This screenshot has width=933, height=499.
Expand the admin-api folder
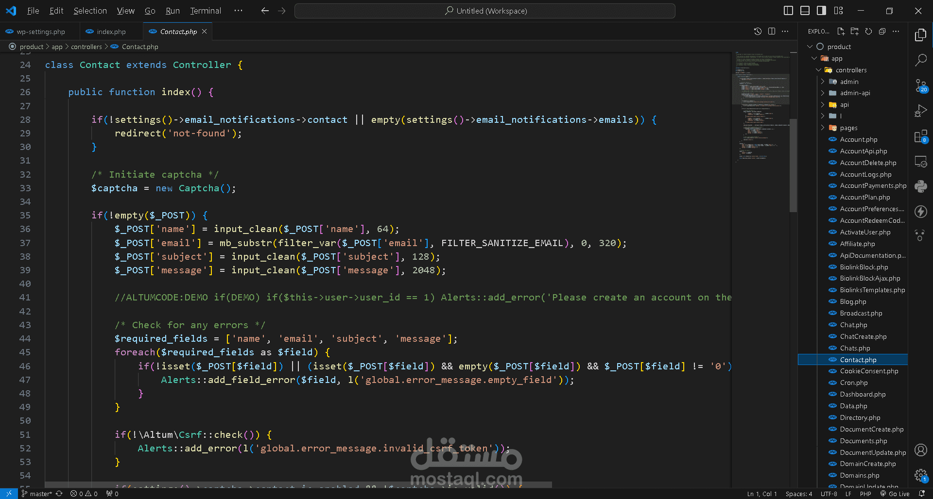[823, 93]
